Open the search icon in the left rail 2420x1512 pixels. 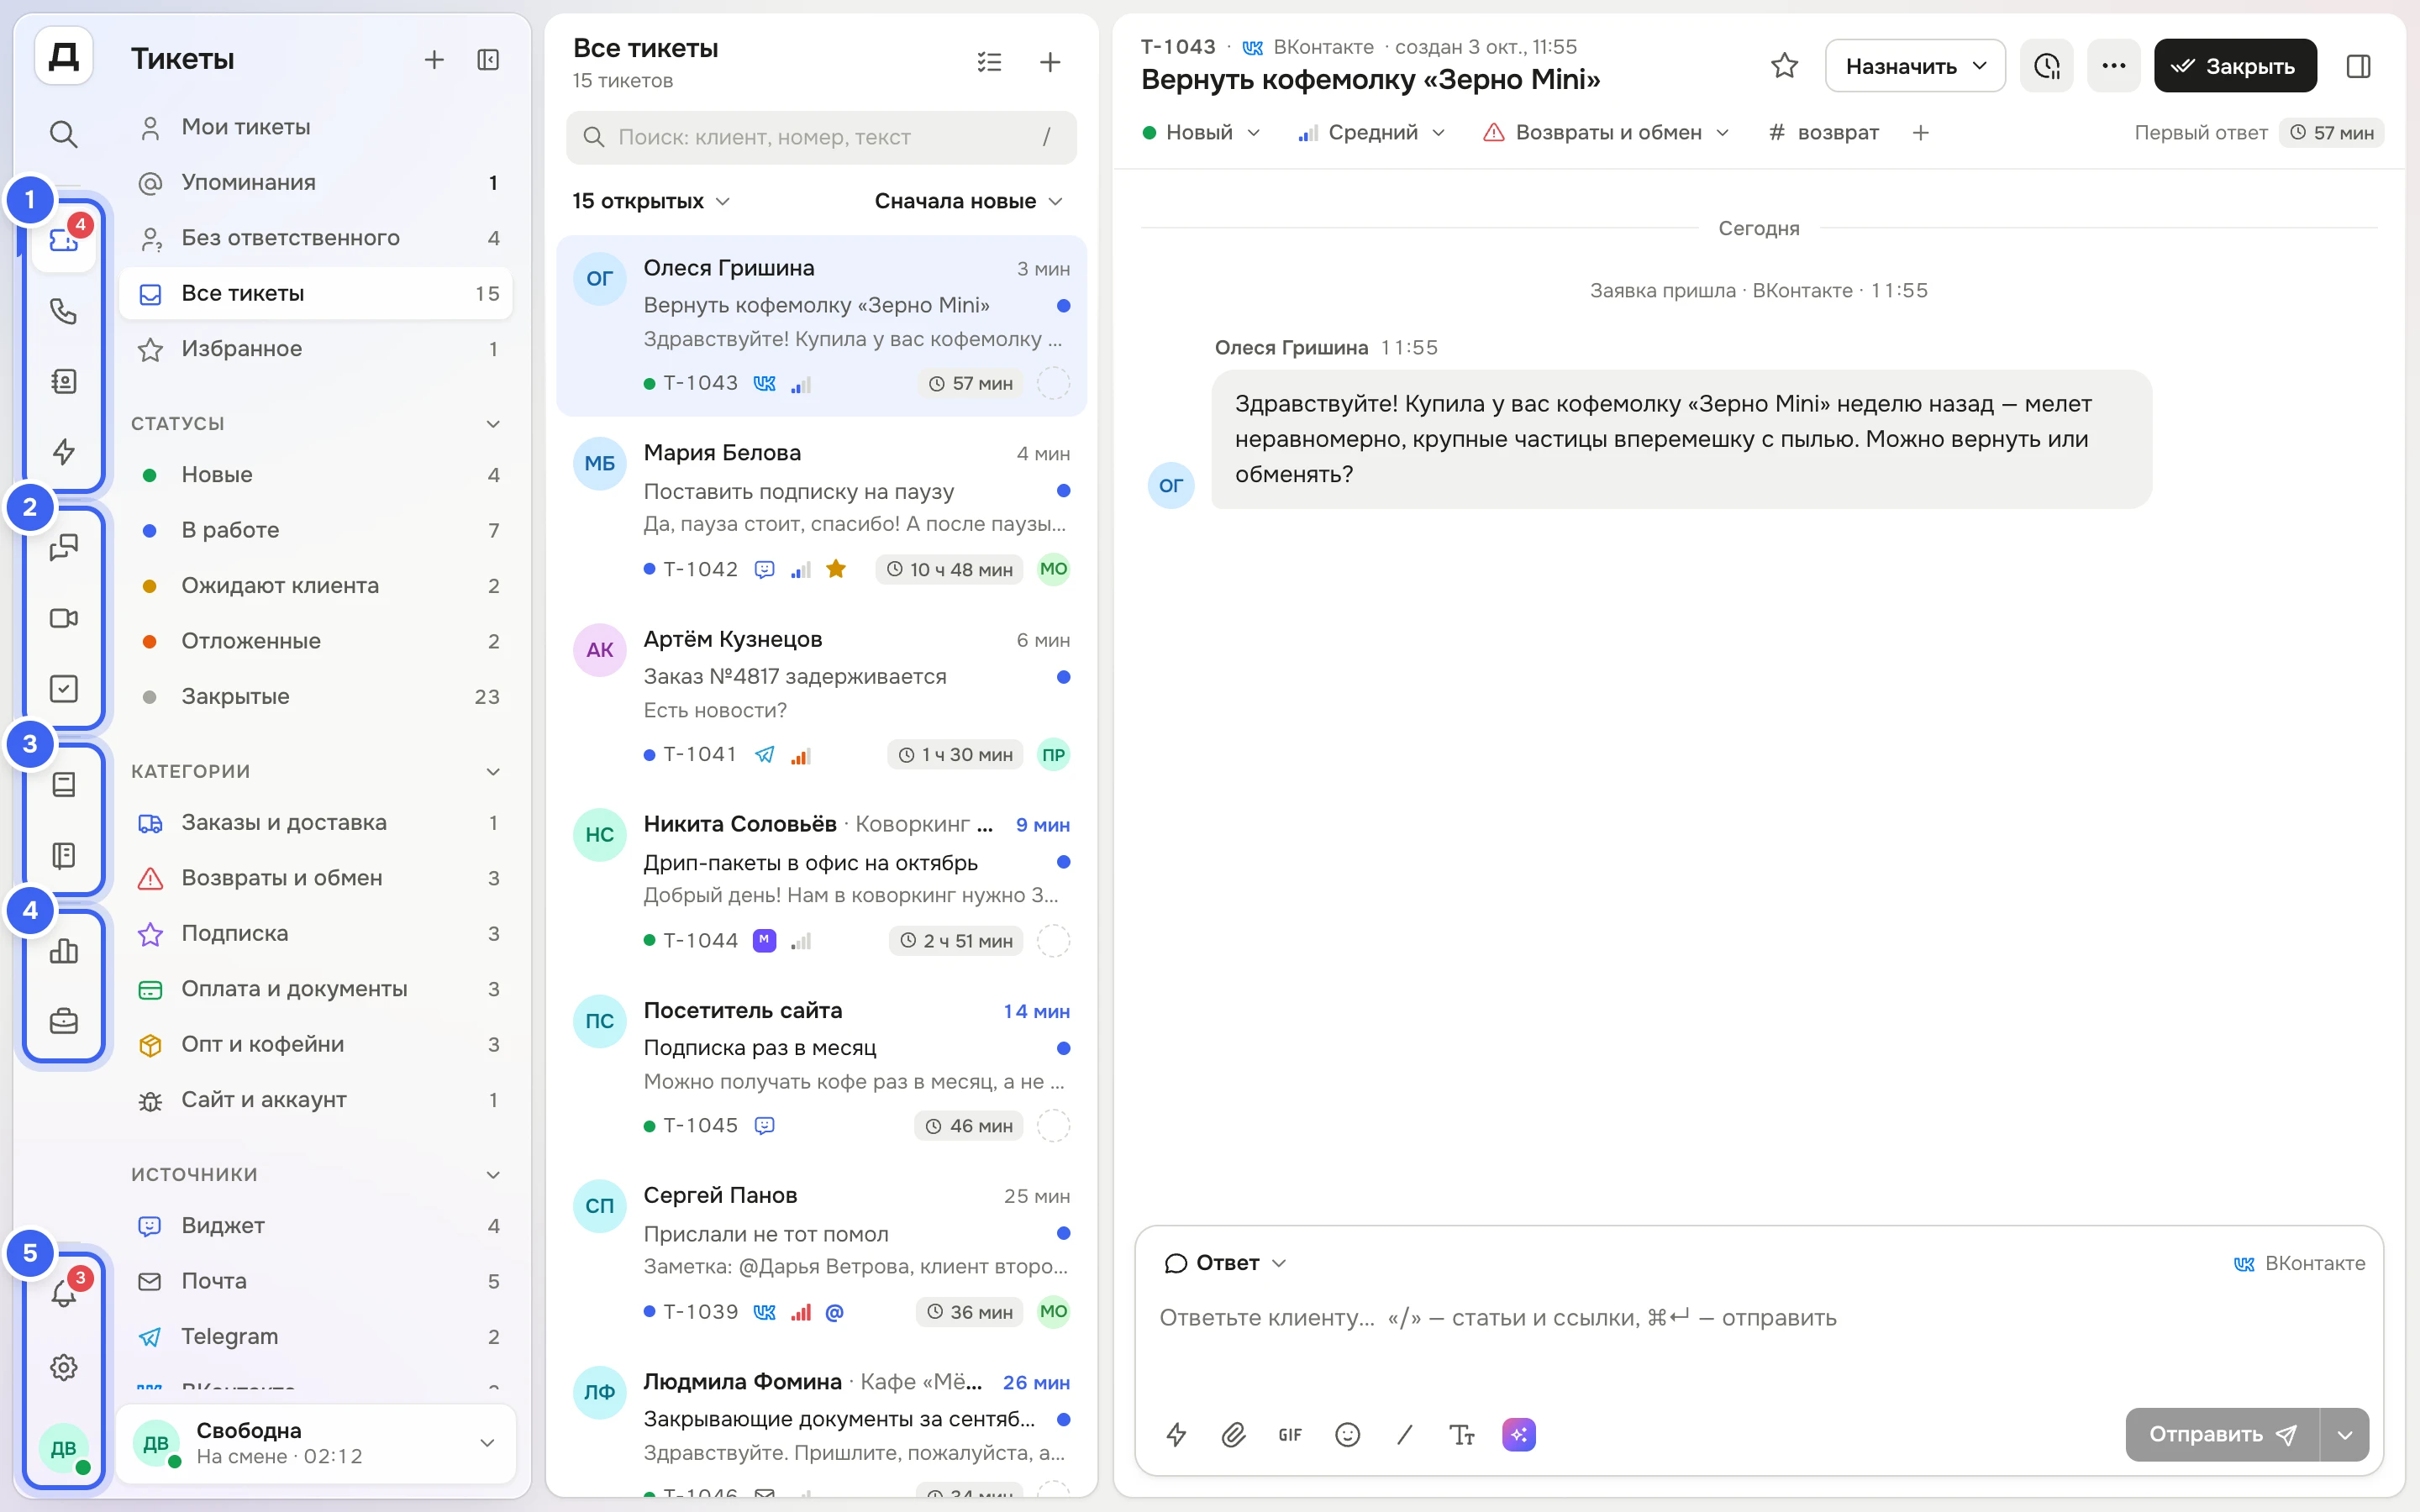coord(64,133)
